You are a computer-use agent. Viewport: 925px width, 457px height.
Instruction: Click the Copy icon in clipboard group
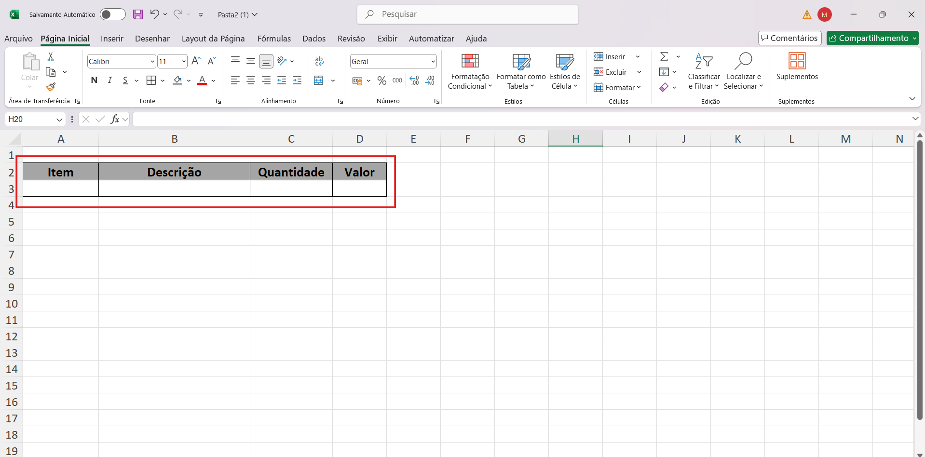tap(51, 72)
